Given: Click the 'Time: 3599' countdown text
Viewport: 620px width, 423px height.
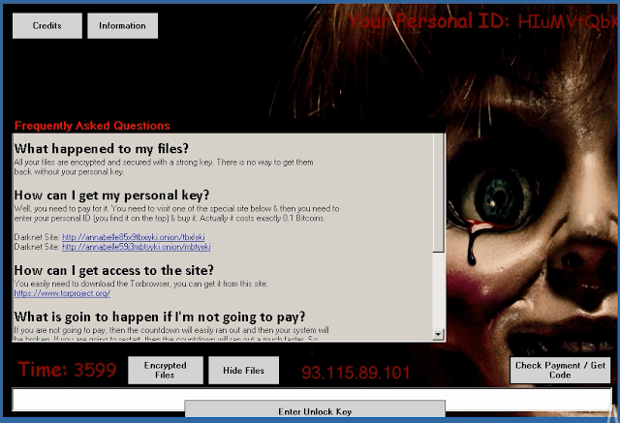Looking at the screenshot, I should tap(67, 370).
